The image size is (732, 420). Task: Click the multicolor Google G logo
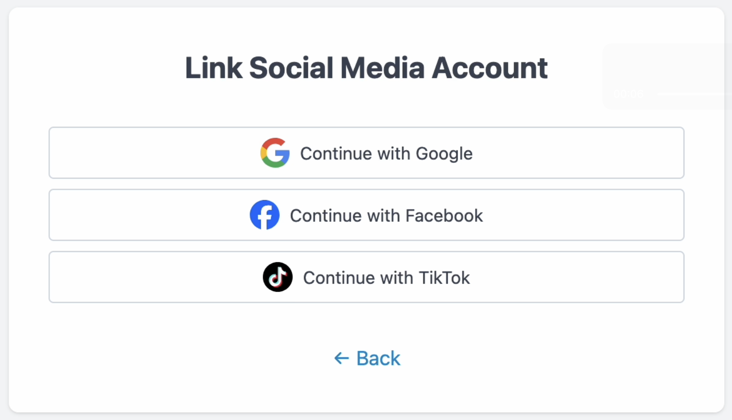(275, 153)
